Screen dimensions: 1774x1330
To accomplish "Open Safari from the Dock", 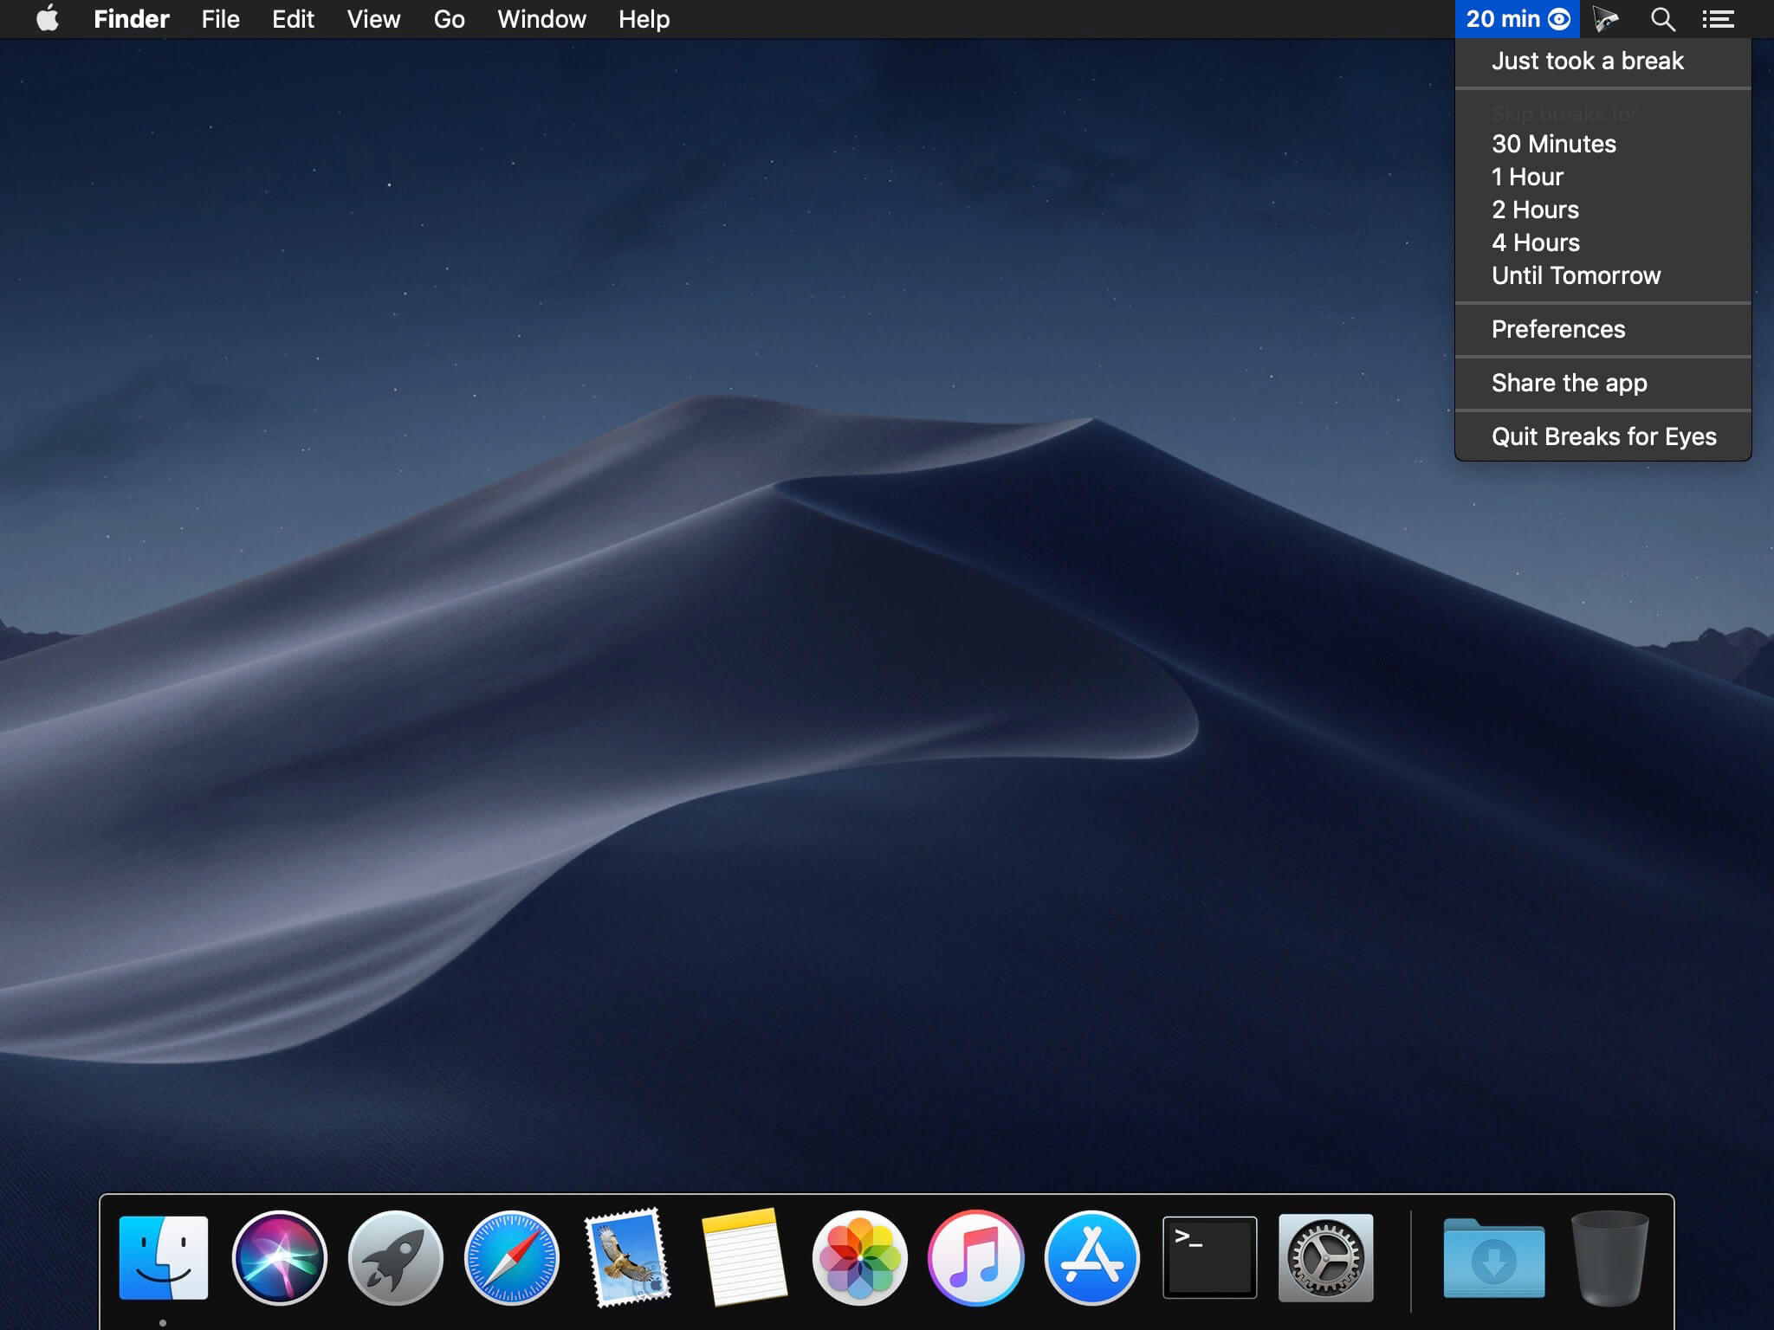I will (x=512, y=1257).
